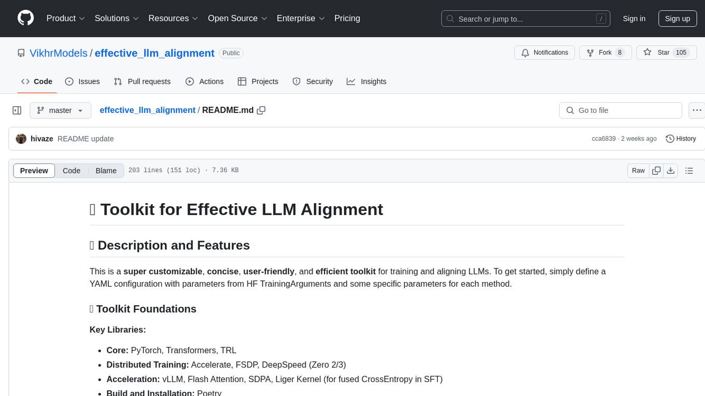Switch to Code view of file

pyautogui.click(x=72, y=171)
